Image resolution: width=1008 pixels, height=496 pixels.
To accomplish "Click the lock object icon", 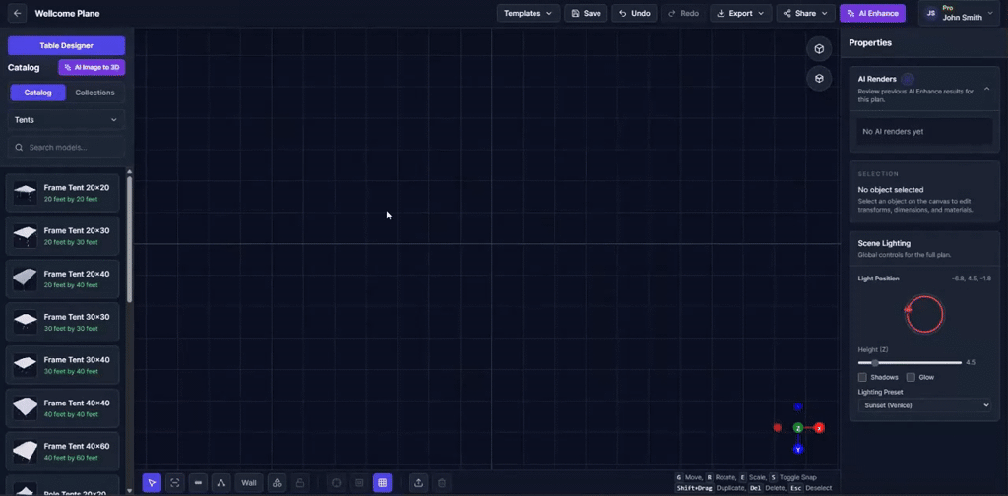I will pos(300,483).
